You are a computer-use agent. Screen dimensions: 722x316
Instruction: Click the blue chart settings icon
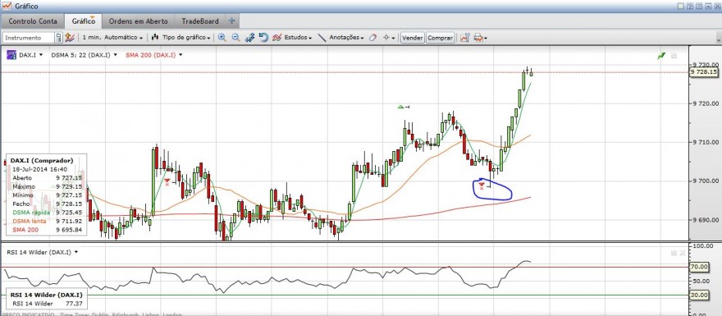click(249, 38)
